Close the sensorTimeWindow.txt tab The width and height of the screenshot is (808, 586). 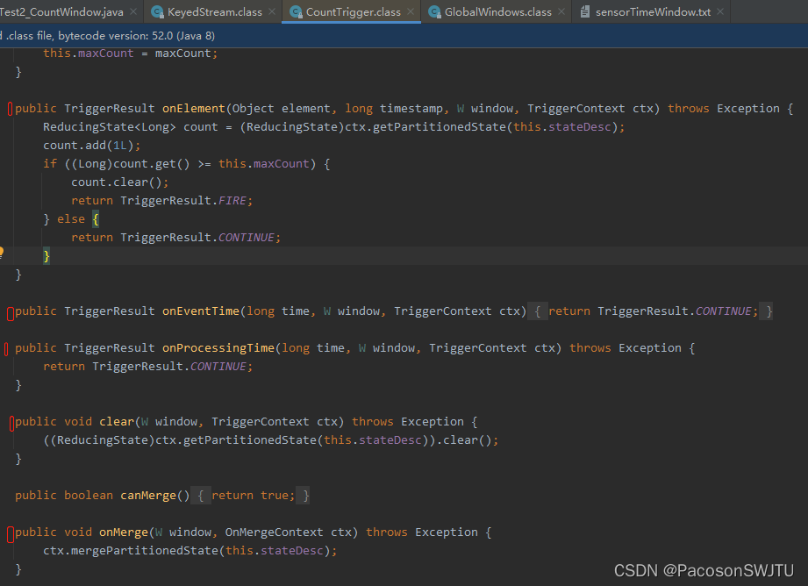[x=720, y=11]
